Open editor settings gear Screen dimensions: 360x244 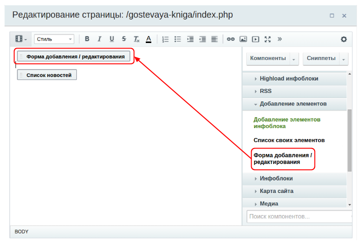click(344, 39)
